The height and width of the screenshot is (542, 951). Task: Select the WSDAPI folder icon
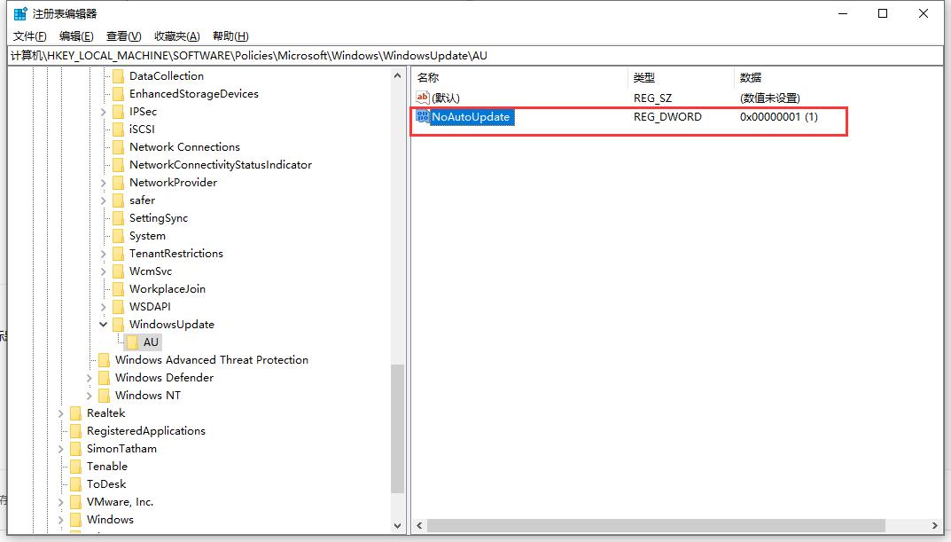(x=118, y=307)
